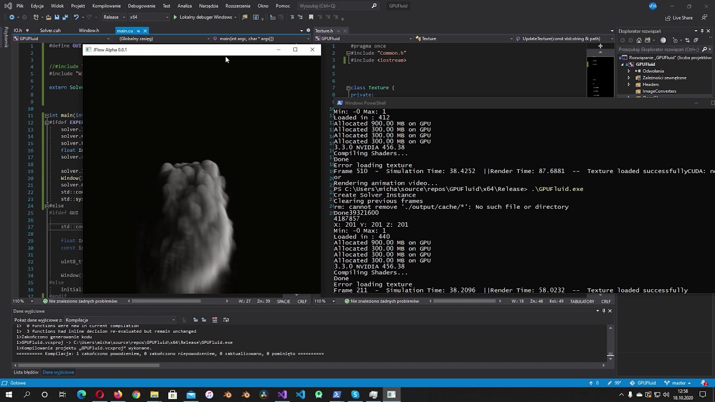This screenshot has height=402, width=715.
Task: Expand Zależności zewnętrzne node
Action: point(629,78)
